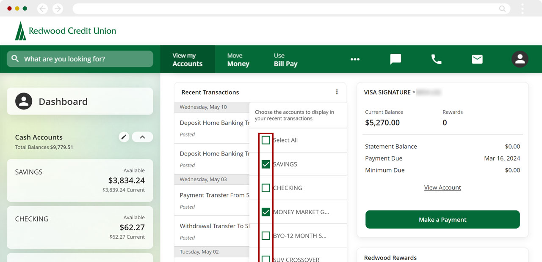Open the Move Money tab
Viewport: 542px width, 262px height.
238,60
